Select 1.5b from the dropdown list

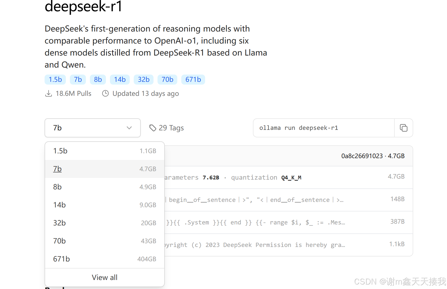(x=104, y=151)
